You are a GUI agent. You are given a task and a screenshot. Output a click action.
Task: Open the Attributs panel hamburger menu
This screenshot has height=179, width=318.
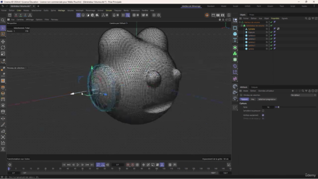click(x=240, y=91)
